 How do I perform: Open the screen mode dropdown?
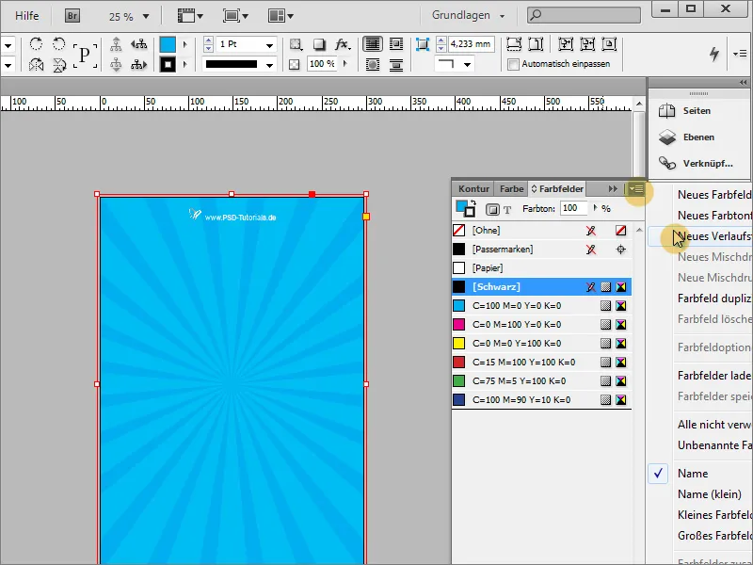(235, 16)
